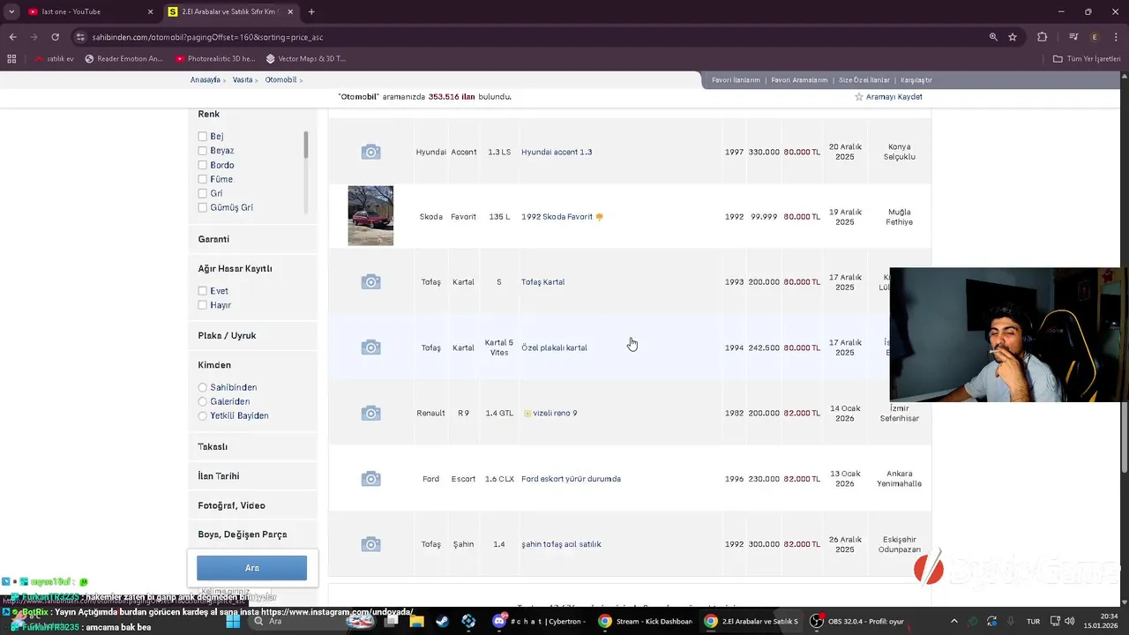Image resolution: width=1129 pixels, height=635 pixels.
Task: Click the browser address bar URL
Action: coord(206,37)
